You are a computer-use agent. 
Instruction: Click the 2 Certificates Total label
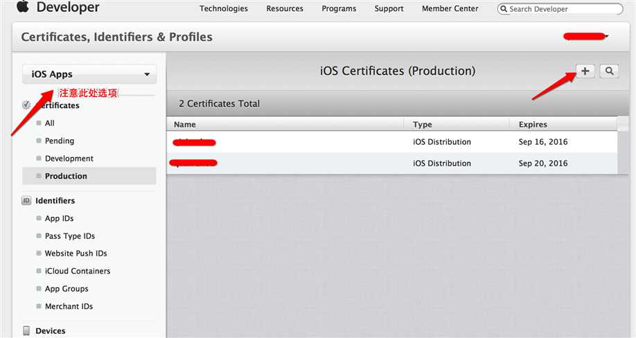click(220, 103)
